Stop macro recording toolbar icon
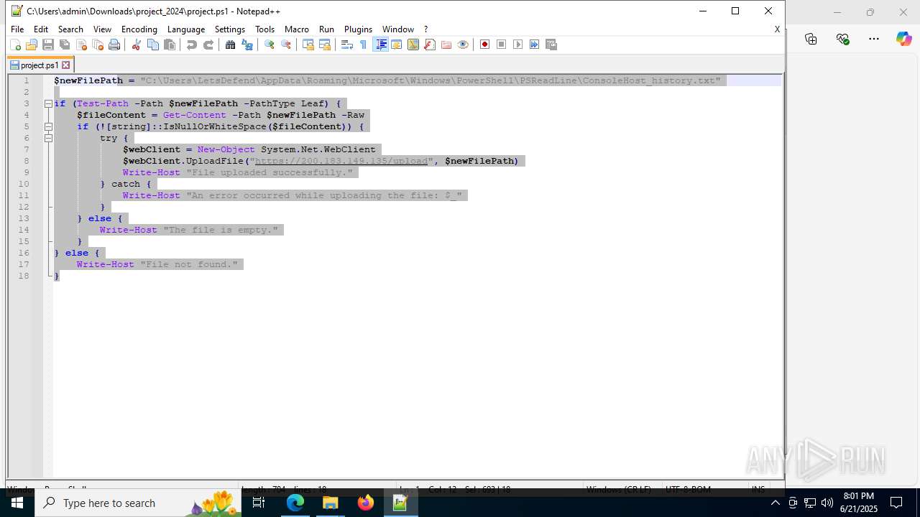 pos(502,45)
